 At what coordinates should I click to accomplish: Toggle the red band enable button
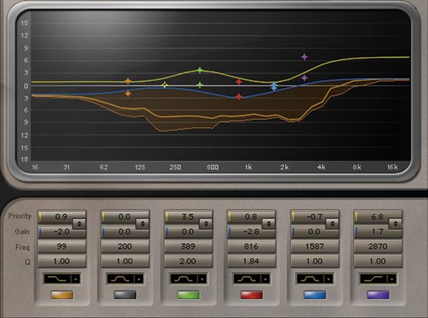(x=251, y=295)
